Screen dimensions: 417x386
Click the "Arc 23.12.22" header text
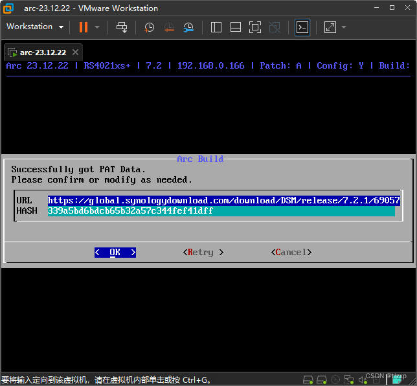click(38, 65)
